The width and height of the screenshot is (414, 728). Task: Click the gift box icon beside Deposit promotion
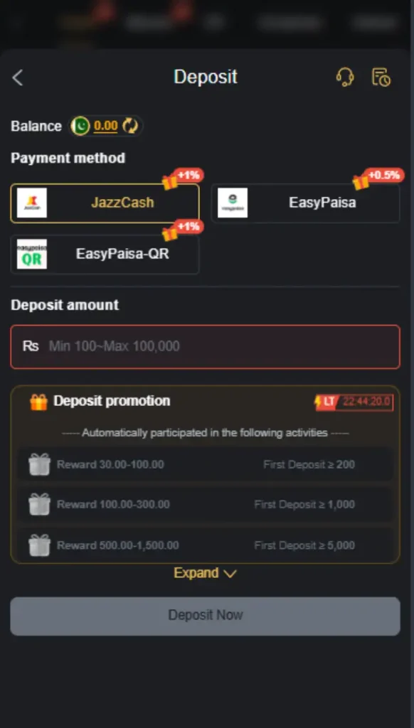pyautogui.click(x=38, y=402)
